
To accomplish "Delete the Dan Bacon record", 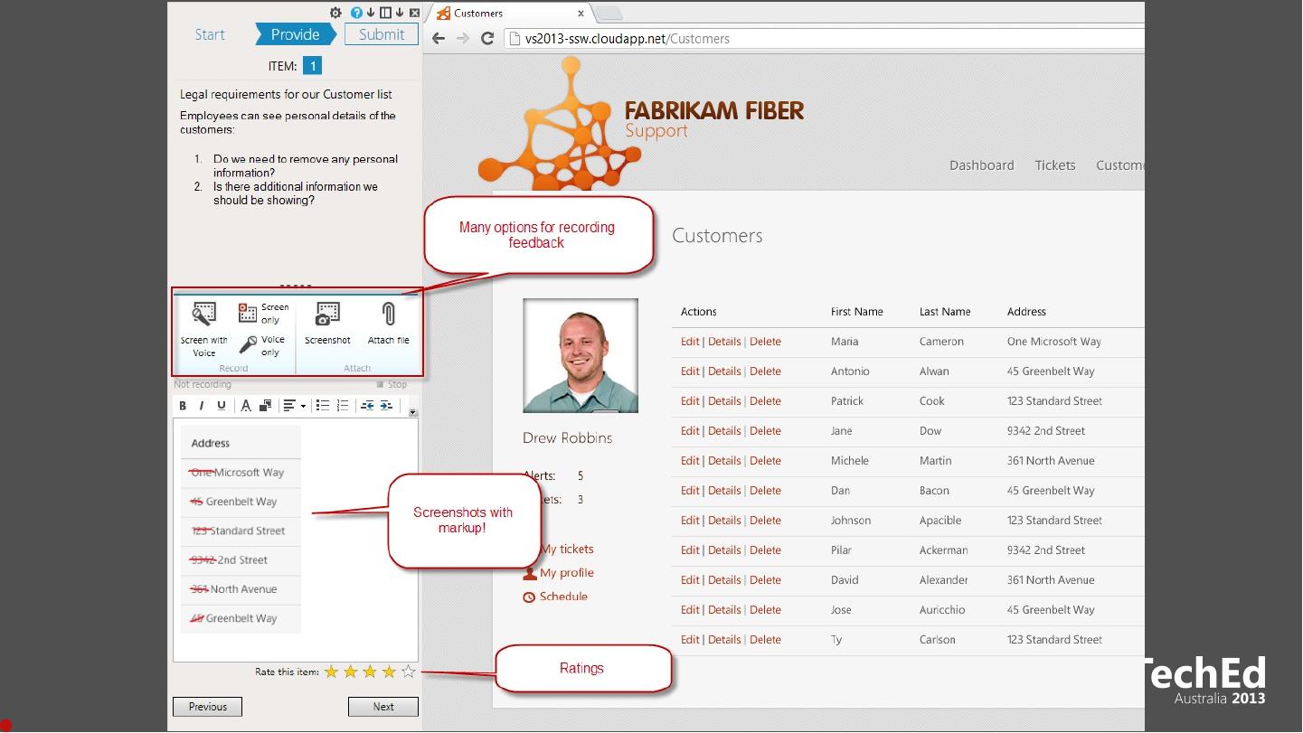I will pos(765,491).
